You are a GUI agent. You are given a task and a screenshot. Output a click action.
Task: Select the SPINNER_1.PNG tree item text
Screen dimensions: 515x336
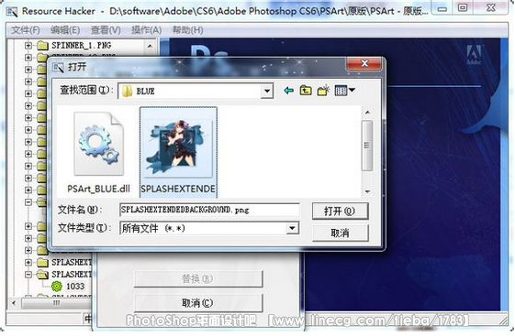(x=81, y=45)
